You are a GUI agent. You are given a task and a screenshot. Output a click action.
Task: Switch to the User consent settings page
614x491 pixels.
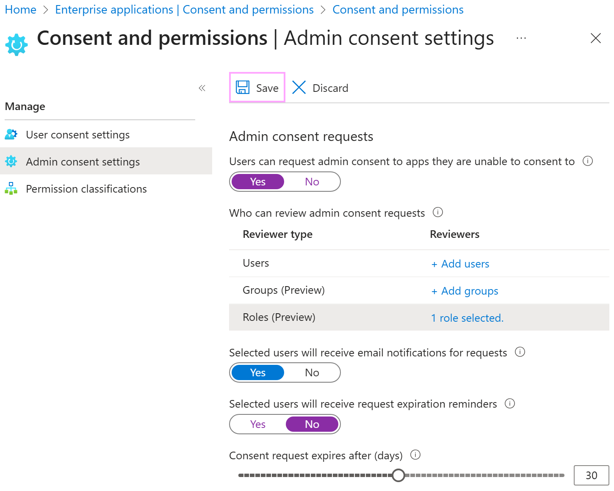77,134
